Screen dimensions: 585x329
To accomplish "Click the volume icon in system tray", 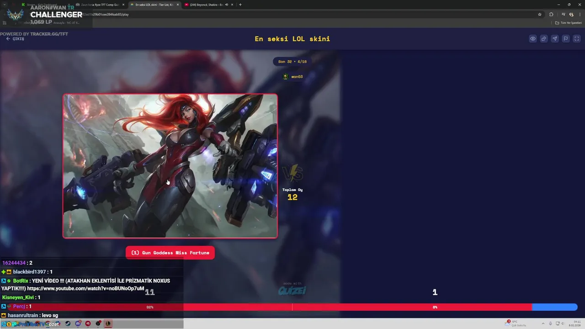I will (x=563, y=324).
